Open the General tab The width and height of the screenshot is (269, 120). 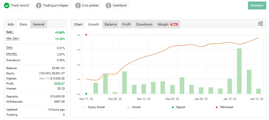tap(39, 24)
